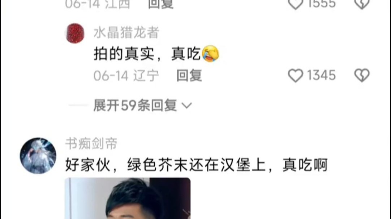Screen dimensions: 391x219
Task: Select comment text 拍的真实，真吃
Action: [x=147, y=54]
